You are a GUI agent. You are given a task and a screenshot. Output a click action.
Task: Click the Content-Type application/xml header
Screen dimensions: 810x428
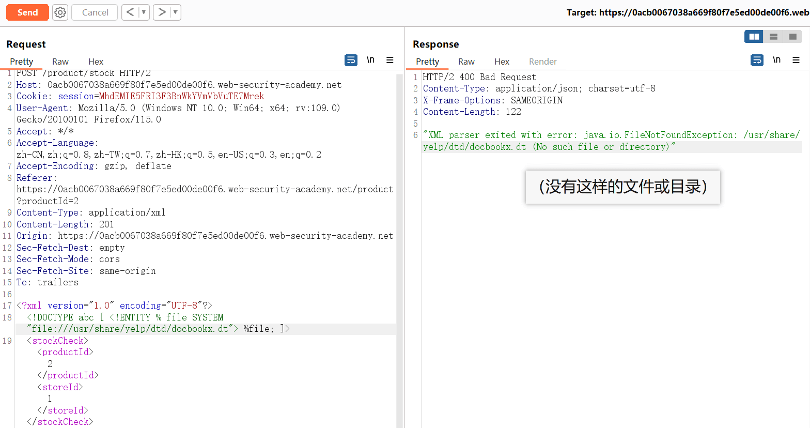[91, 212]
